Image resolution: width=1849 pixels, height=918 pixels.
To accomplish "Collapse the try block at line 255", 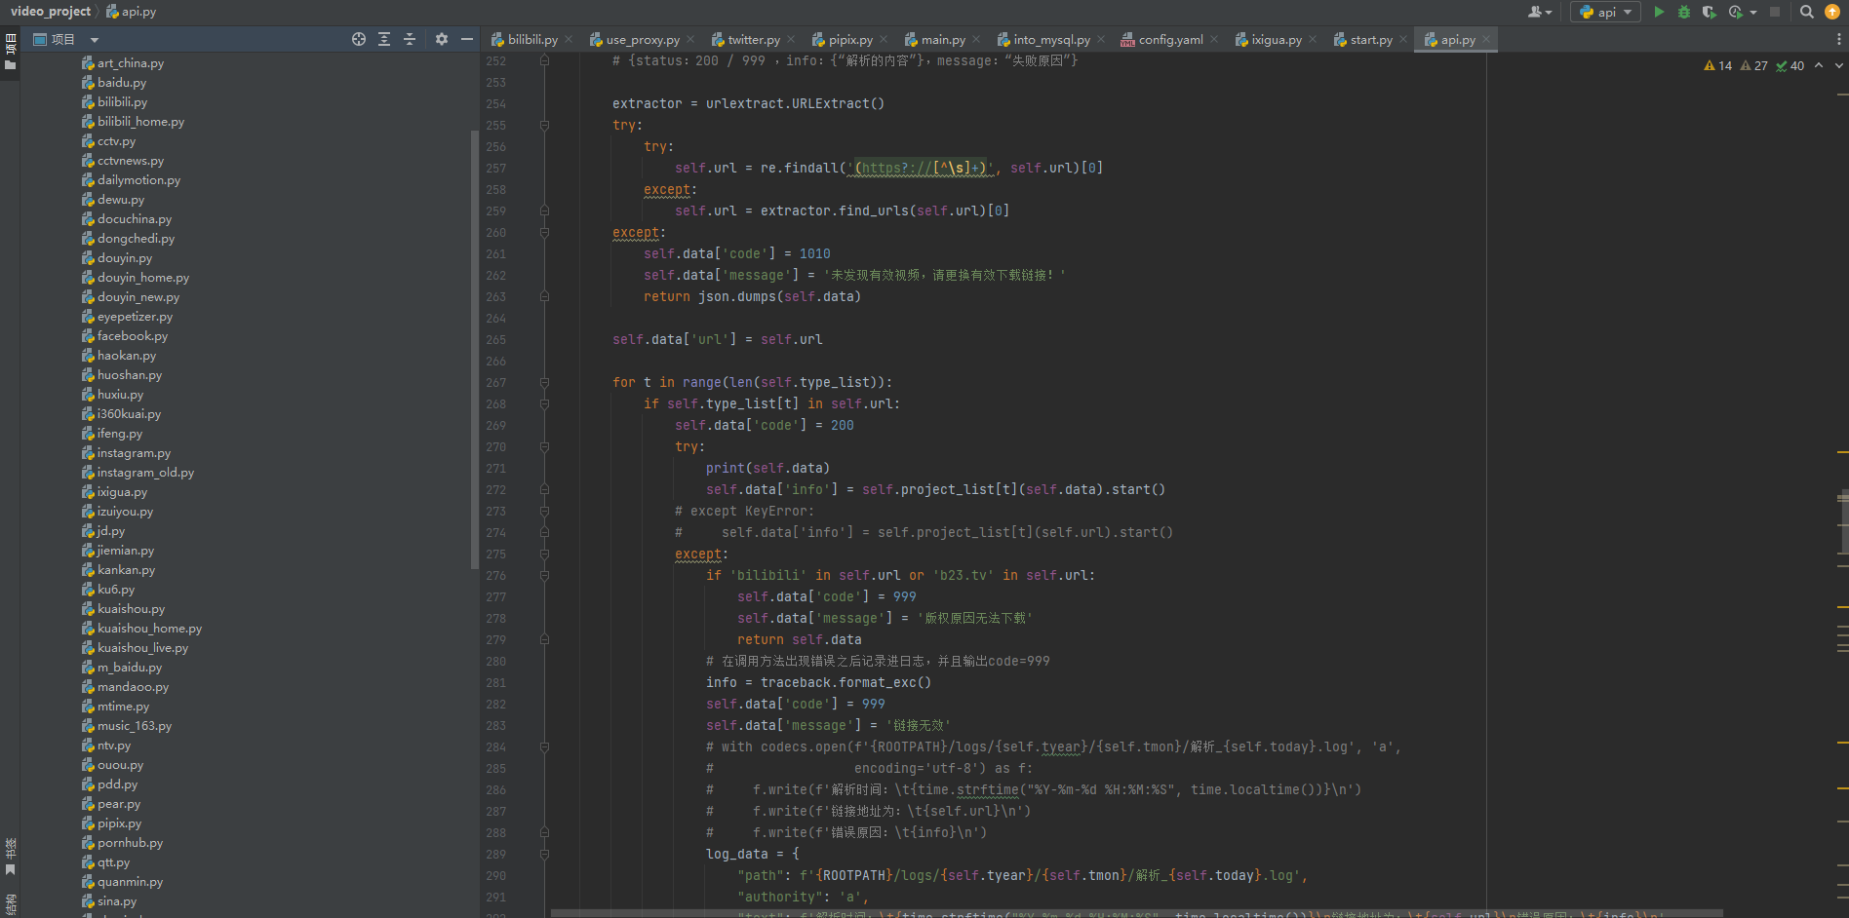I will (x=544, y=125).
